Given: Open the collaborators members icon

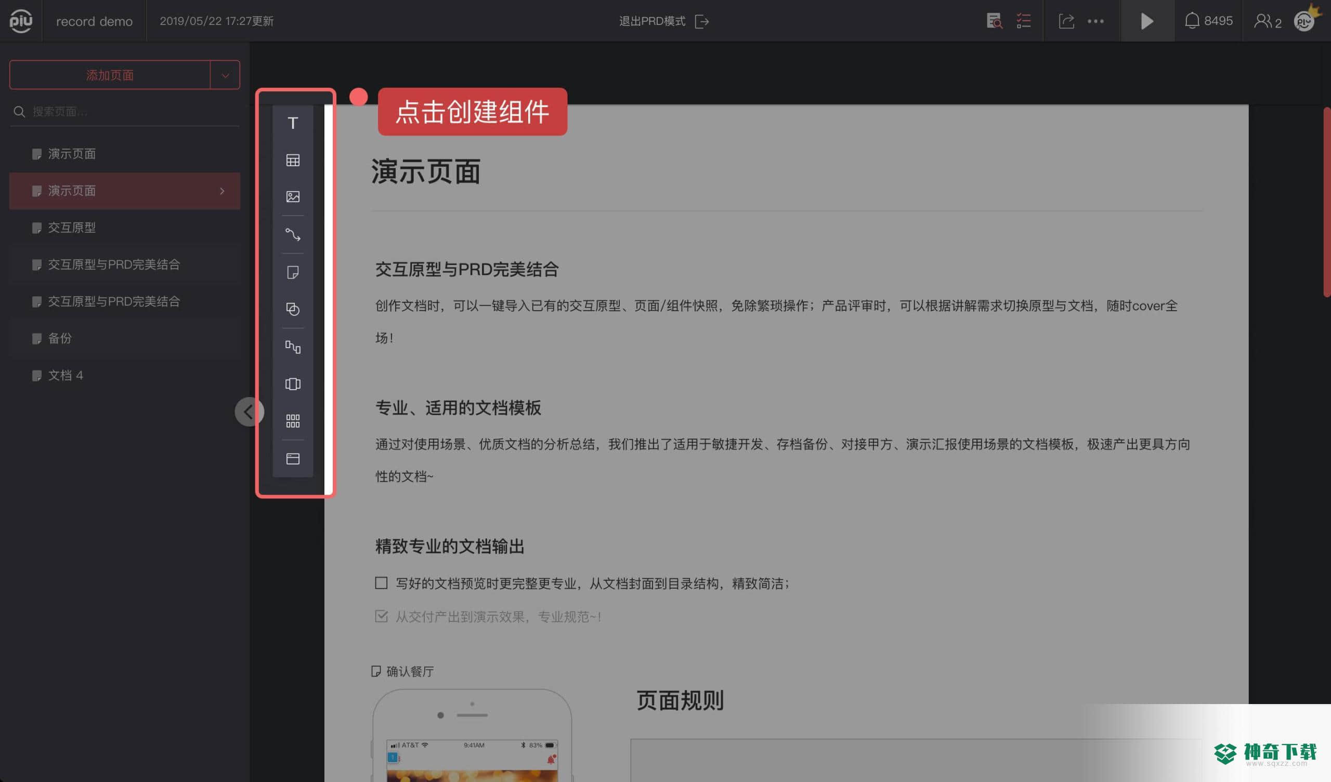Looking at the screenshot, I should pyautogui.click(x=1267, y=21).
